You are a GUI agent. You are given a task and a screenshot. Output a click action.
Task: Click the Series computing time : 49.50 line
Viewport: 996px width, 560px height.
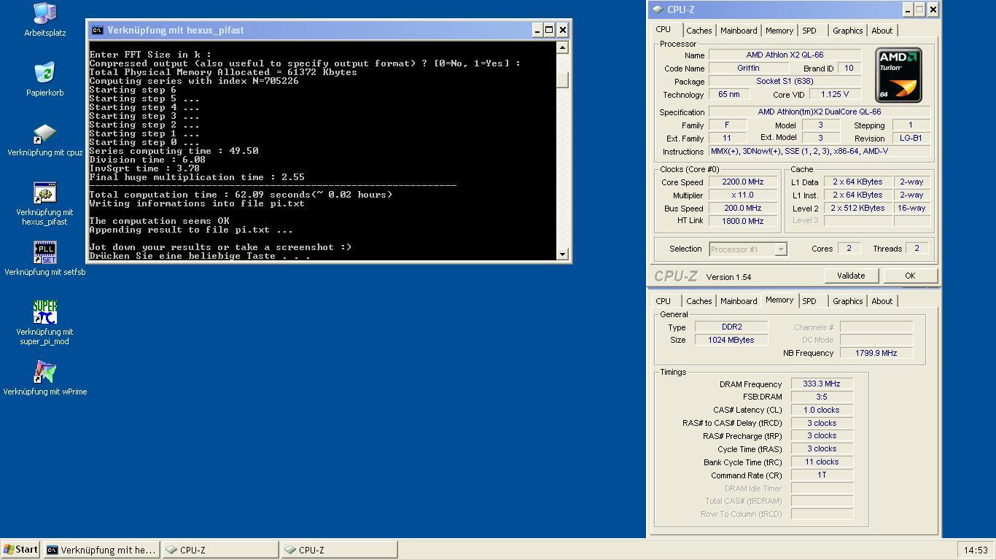(x=174, y=151)
